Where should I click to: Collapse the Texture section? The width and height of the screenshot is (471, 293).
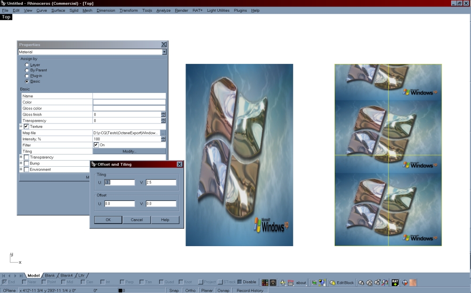(21, 126)
